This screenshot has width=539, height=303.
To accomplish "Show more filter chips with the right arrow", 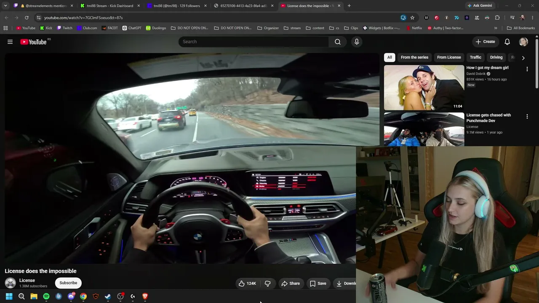I will pos(523,58).
